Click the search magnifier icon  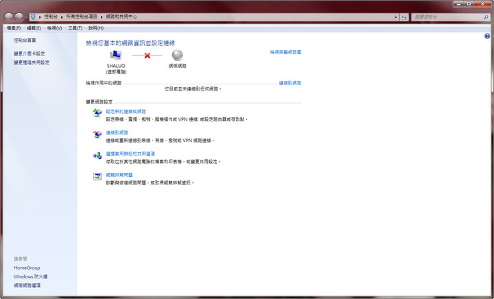coord(486,17)
